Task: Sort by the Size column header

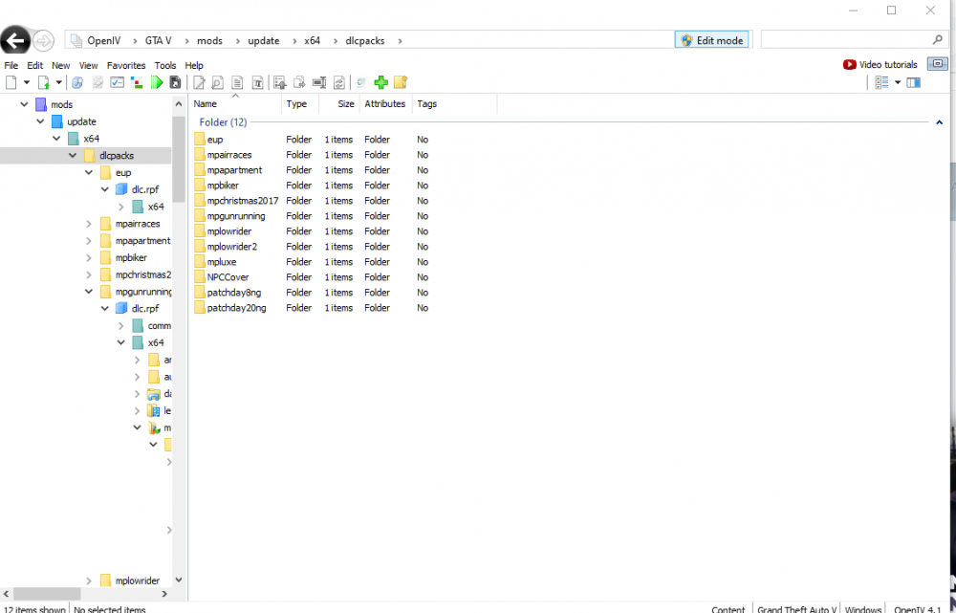Action: click(x=339, y=103)
